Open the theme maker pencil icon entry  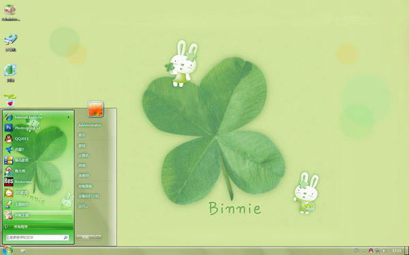tap(37, 204)
